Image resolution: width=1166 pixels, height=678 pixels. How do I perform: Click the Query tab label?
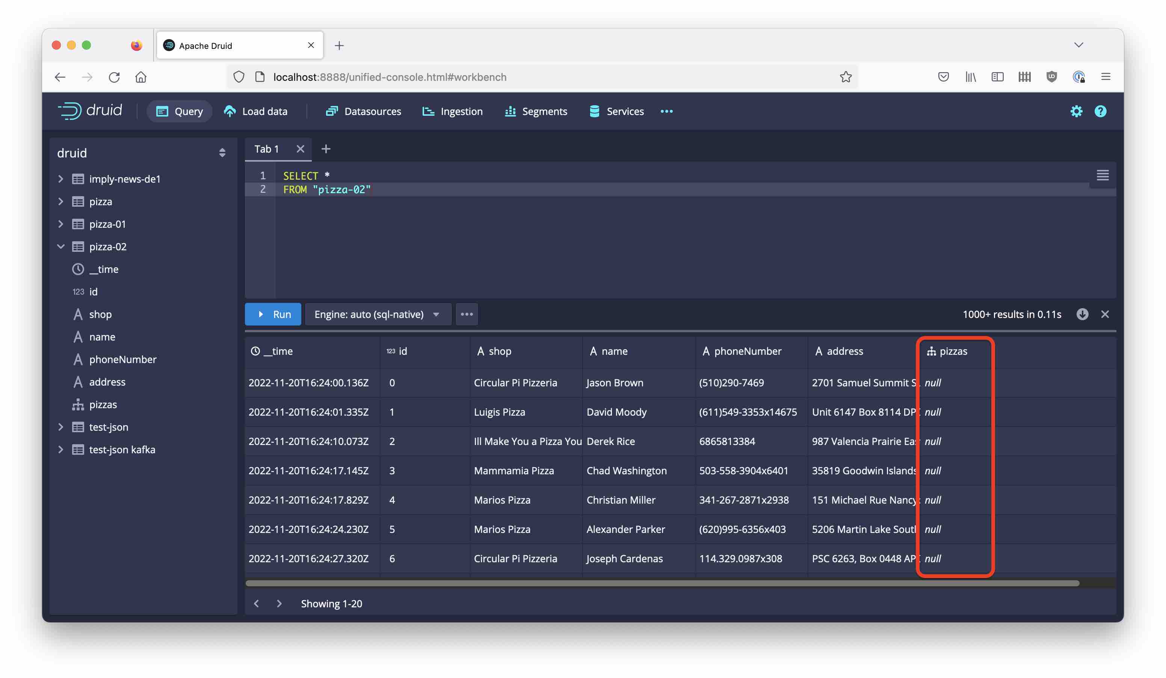[x=189, y=110]
